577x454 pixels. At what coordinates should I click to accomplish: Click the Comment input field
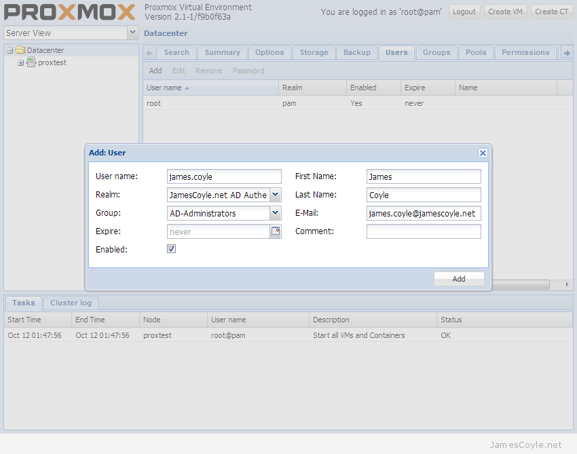pos(424,231)
